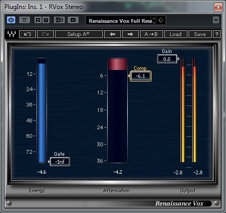Click the bypass effect icon beside the power button

click(24, 20)
